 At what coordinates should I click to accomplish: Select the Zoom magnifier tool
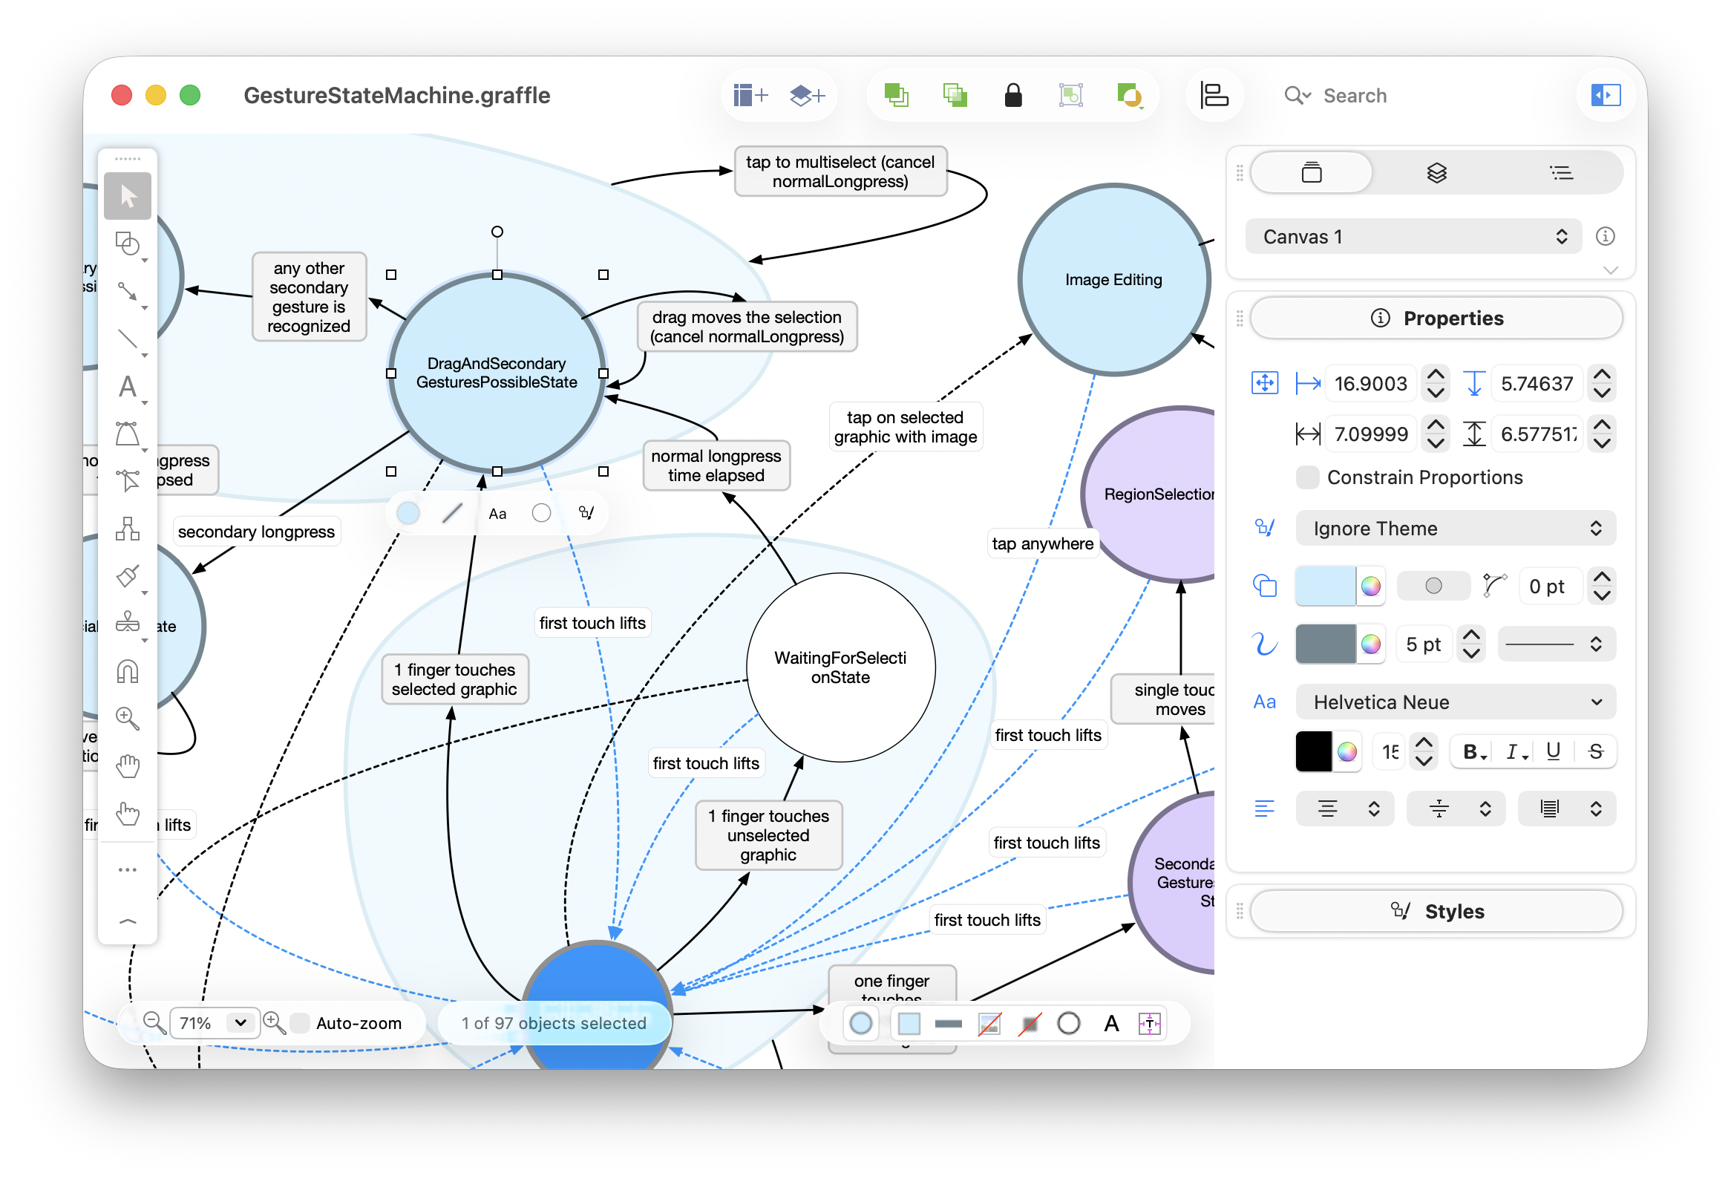[x=128, y=717]
